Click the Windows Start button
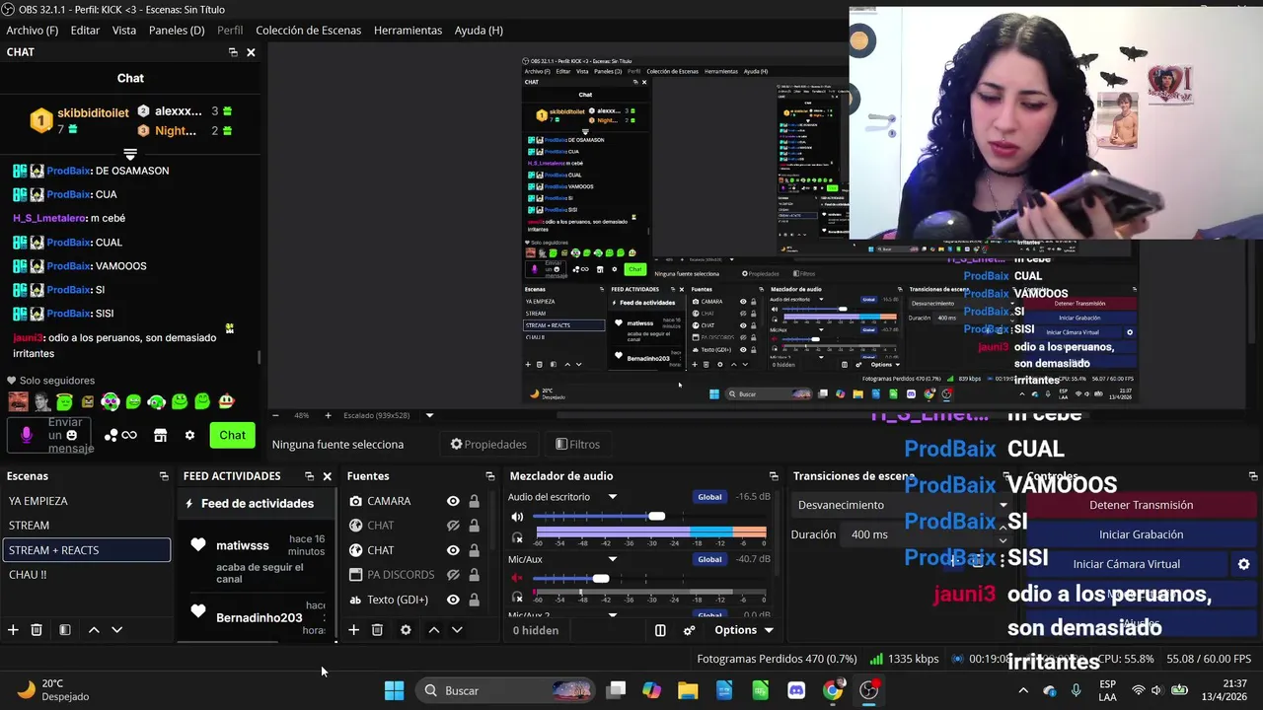Screen dimensions: 1263x710 click(394, 690)
